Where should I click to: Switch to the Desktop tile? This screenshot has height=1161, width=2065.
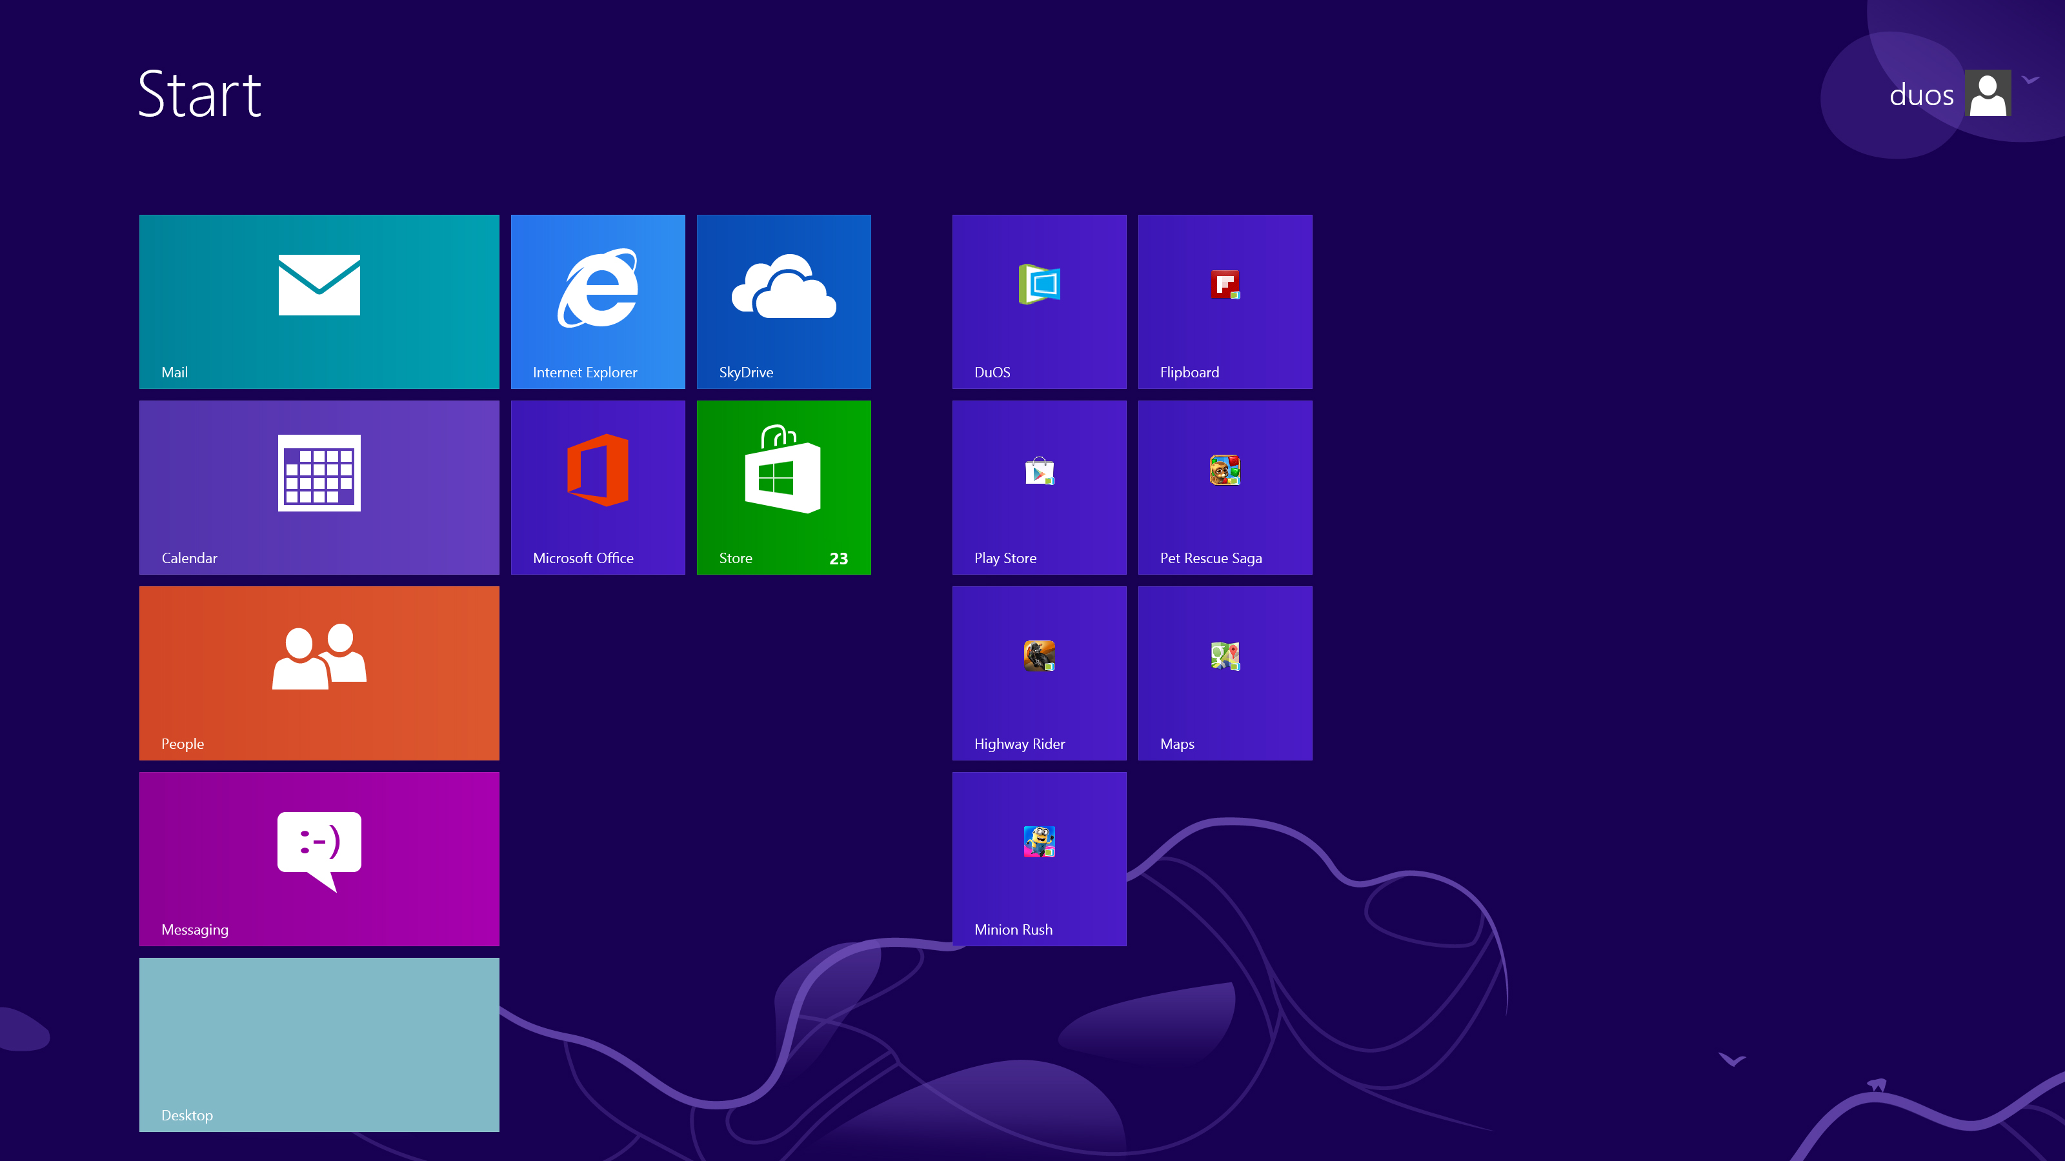[319, 1045]
